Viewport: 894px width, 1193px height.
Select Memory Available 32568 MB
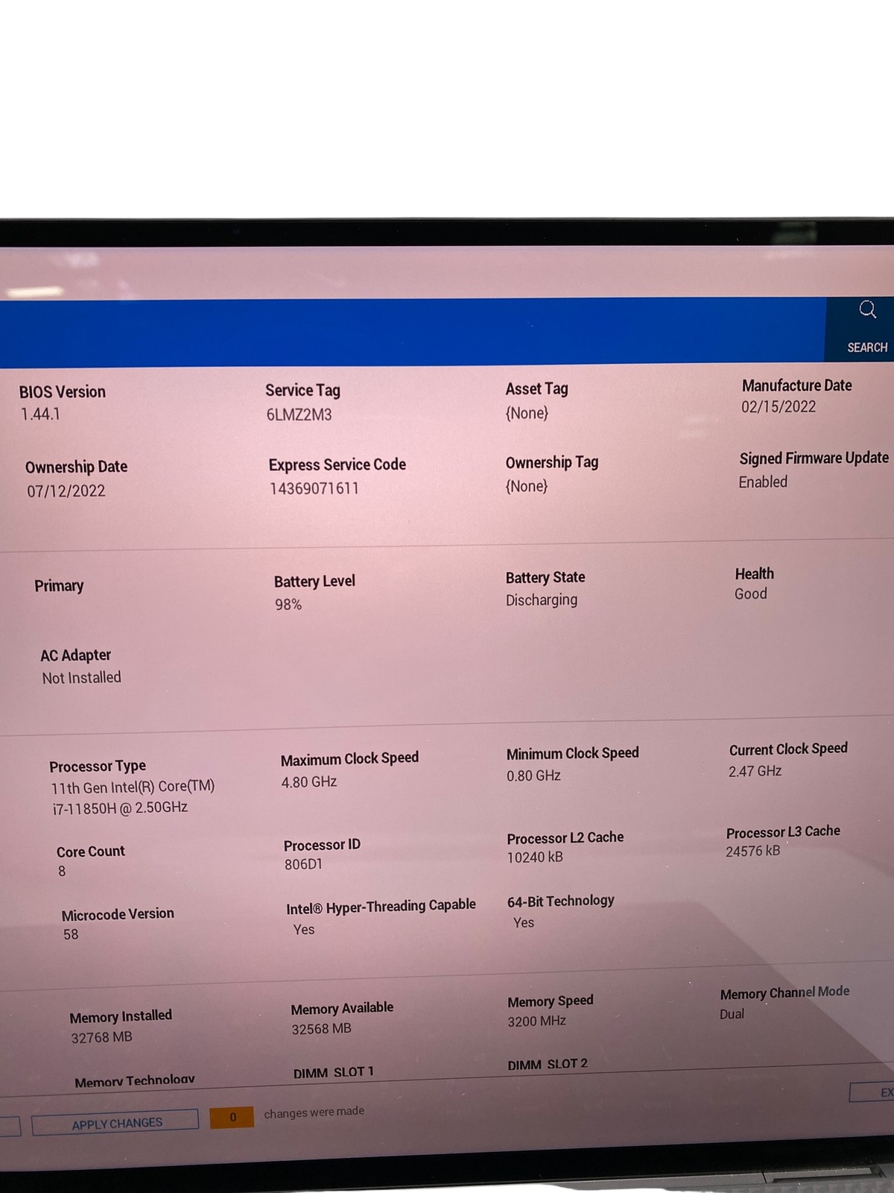[x=321, y=1029]
